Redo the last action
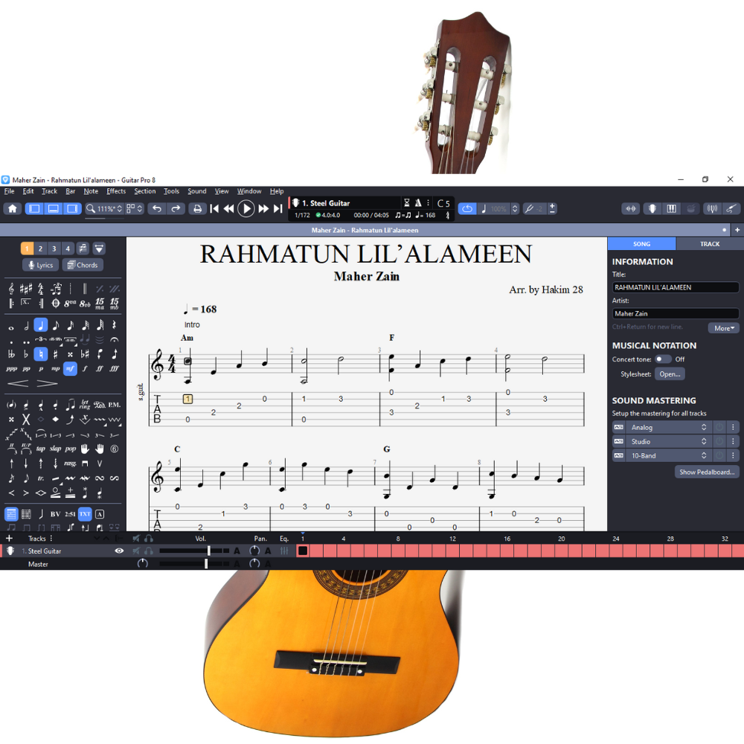The image size is (744, 744). coord(176,209)
